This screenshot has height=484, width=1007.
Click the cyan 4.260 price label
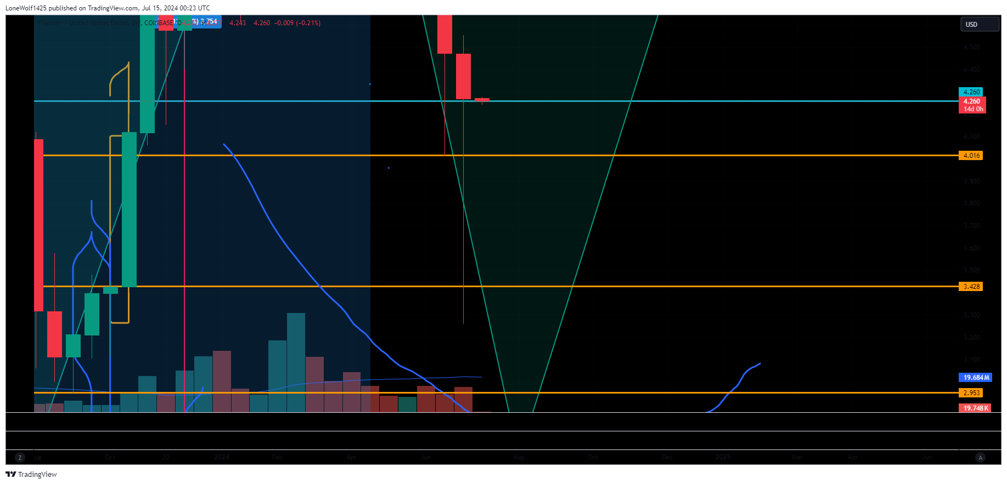click(971, 92)
